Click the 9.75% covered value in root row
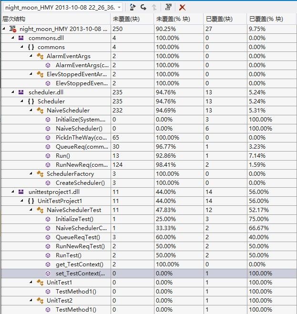Image resolution: width=297 pixels, height=314 pixels. tap(257, 29)
